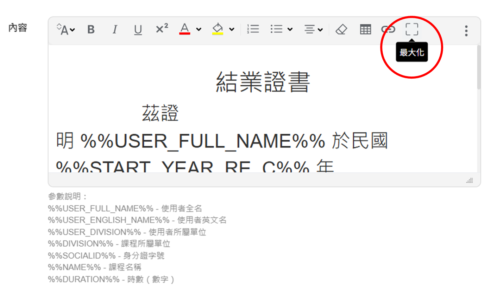The image size is (497, 286).
Task: Apply the red font color button
Action: point(185,29)
